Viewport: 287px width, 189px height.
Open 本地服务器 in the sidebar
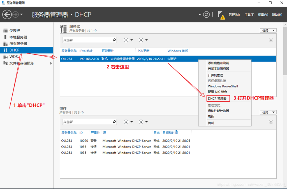pyautogui.click(x=18, y=37)
